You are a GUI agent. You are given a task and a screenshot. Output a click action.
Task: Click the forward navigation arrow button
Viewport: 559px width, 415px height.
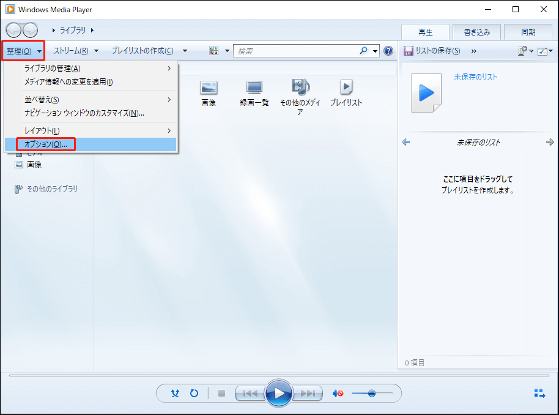[x=31, y=31]
